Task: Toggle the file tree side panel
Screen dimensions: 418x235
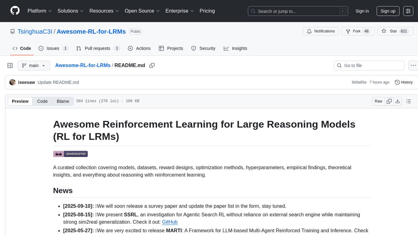Action: [x=10, y=66]
